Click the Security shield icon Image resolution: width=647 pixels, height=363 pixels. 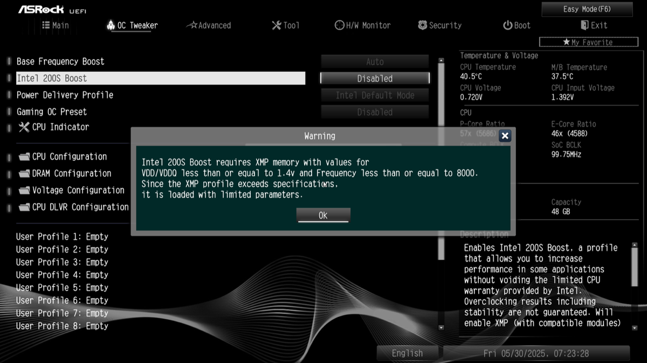tap(422, 25)
